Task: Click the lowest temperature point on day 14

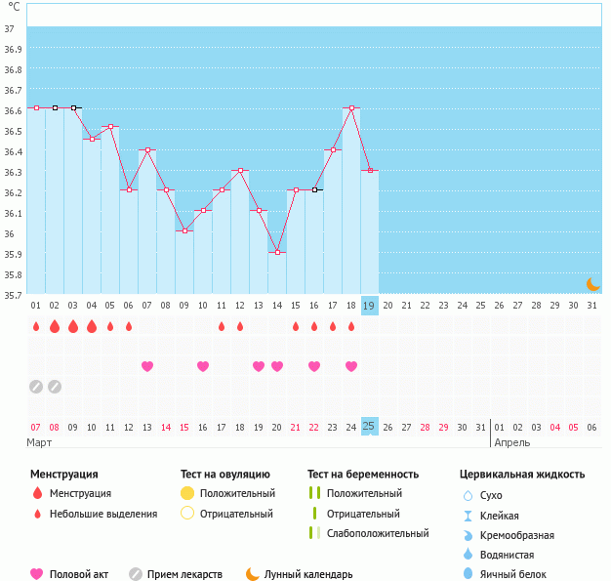Action: click(277, 252)
